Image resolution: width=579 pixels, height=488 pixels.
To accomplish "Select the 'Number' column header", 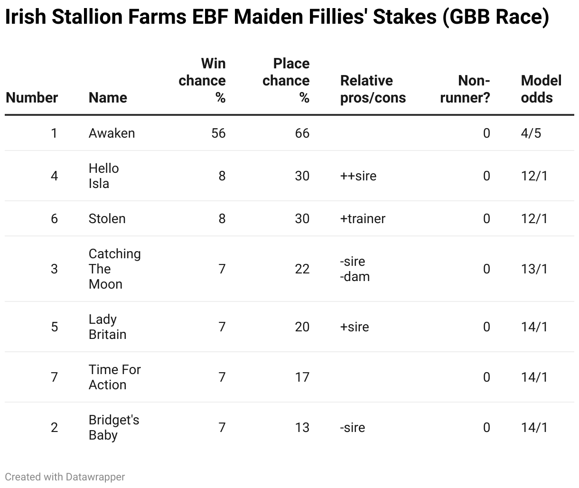I will [x=32, y=98].
